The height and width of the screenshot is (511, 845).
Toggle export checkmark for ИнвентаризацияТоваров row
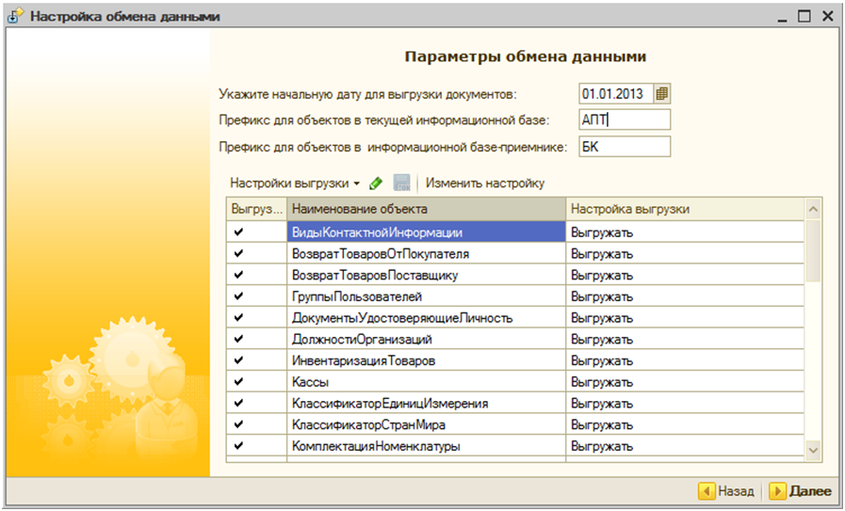[x=238, y=360]
